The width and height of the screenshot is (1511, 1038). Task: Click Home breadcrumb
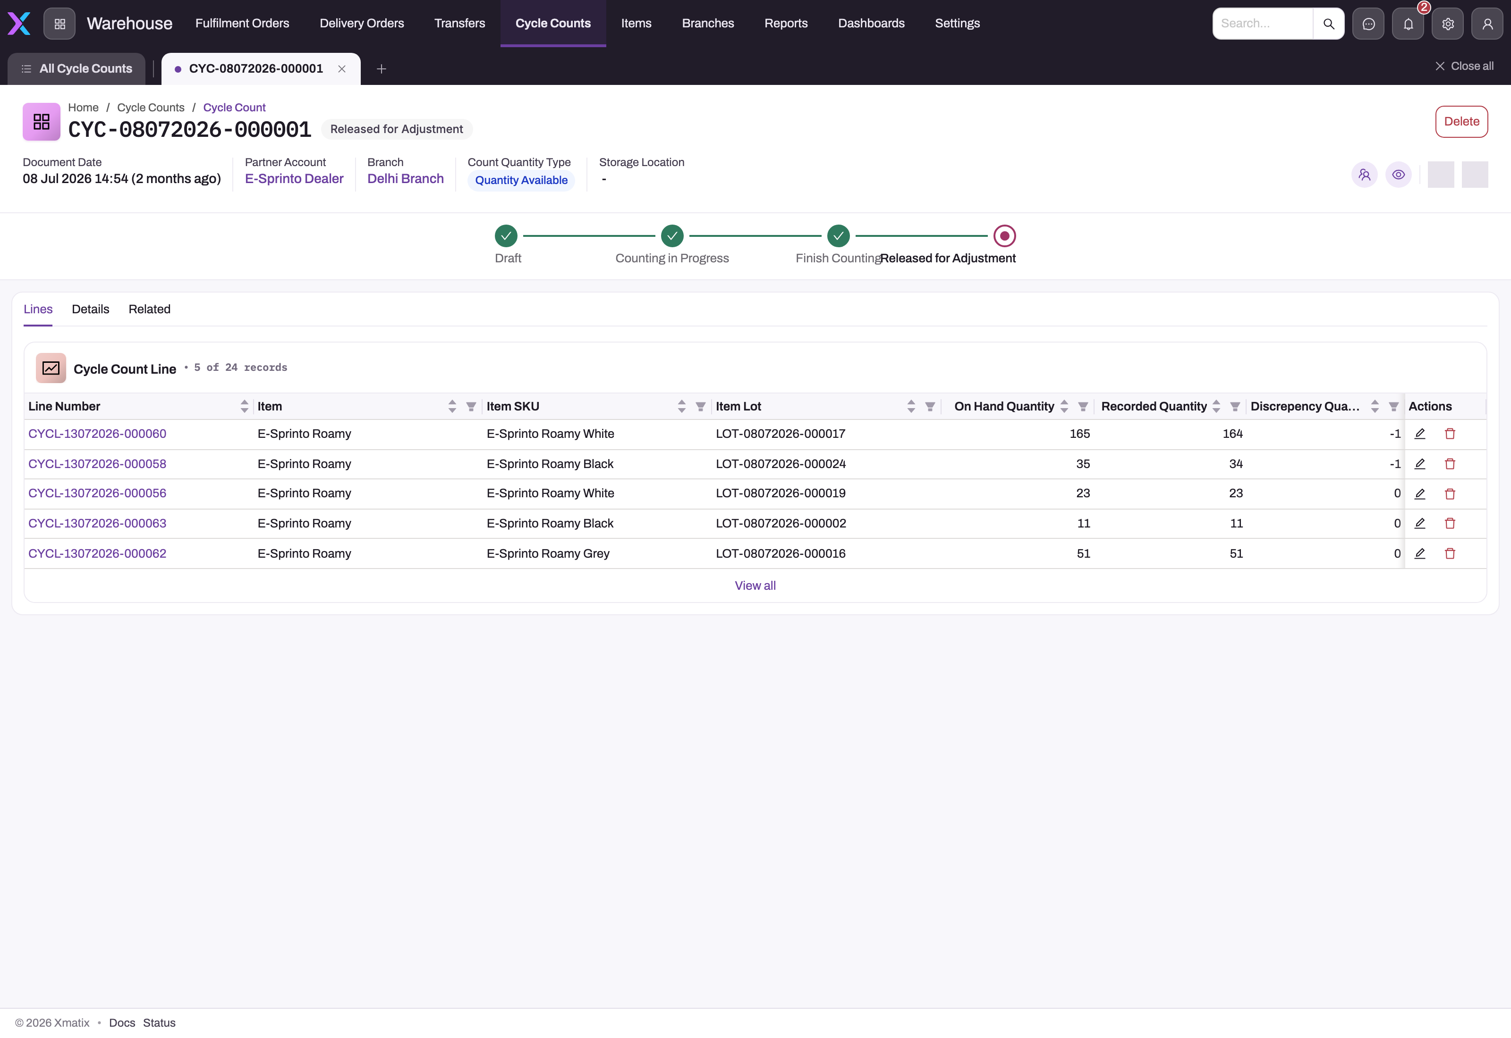point(83,108)
